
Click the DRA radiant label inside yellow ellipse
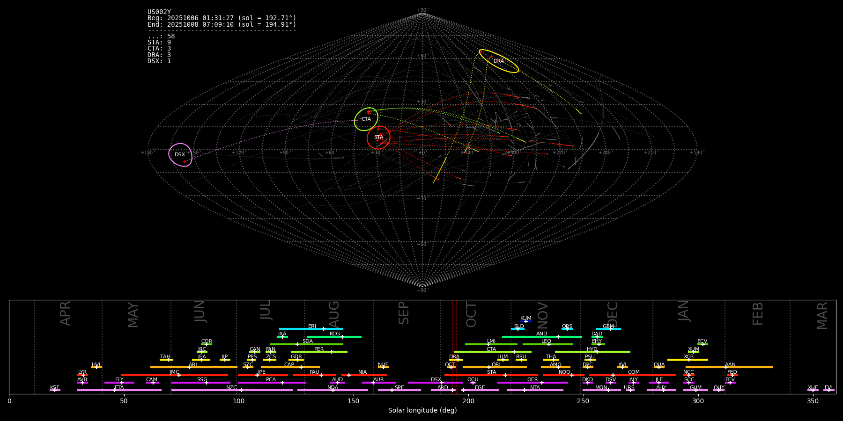click(499, 61)
